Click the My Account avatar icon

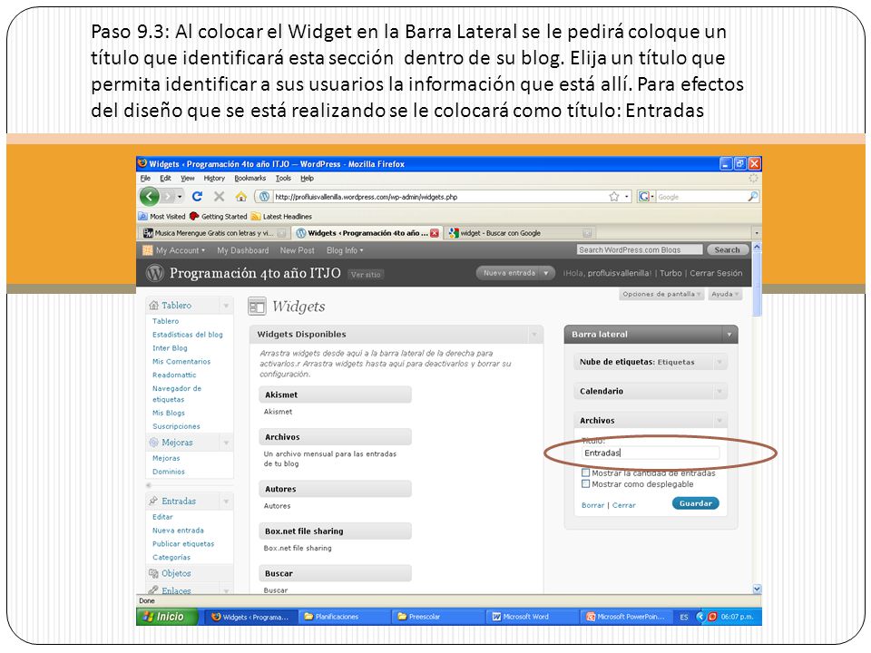(148, 250)
